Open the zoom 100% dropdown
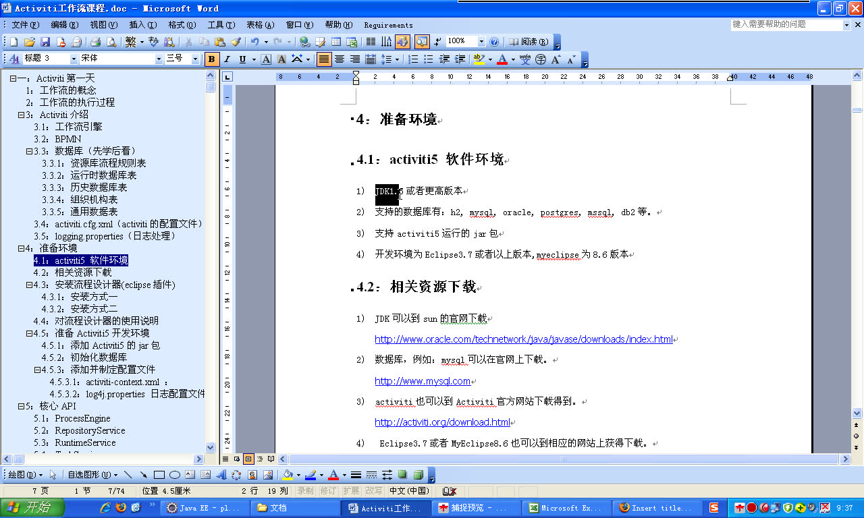 click(x=481, y=42)
